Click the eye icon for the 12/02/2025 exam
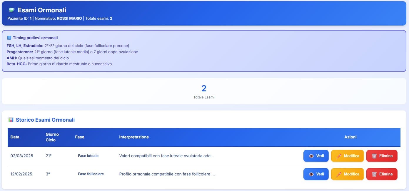Screen dimensions: 409x191 311,174
